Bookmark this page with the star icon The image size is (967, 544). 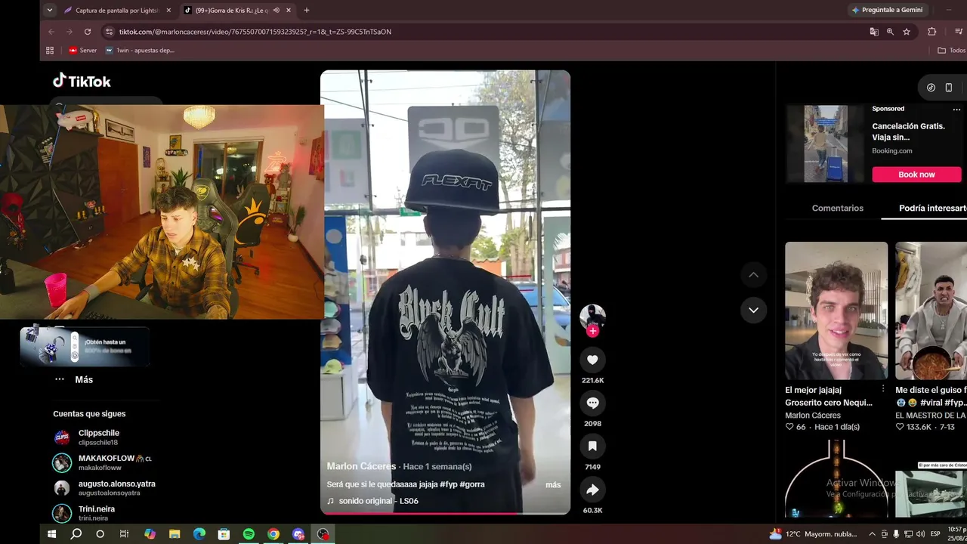(907, 32)
